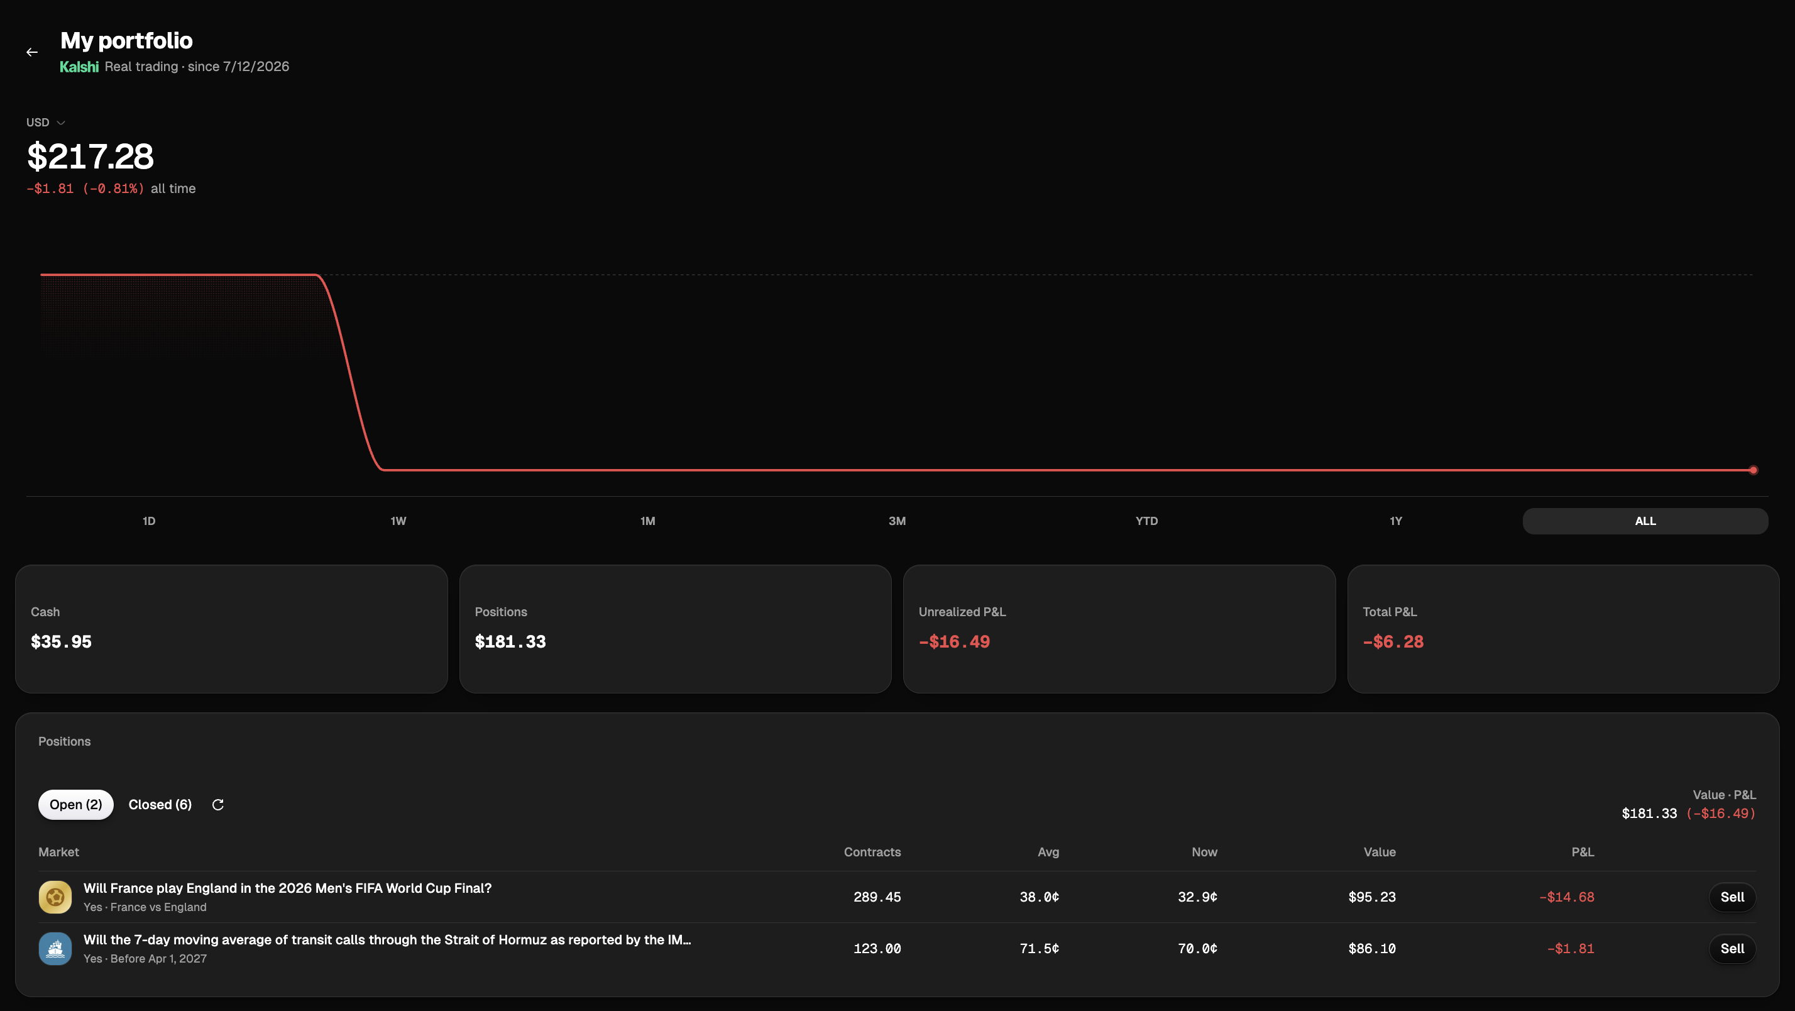Click the -$1.81 (-0.81%) all time change
Image resolution: width=1795 pixels, height=1011 pixels.
tap(111, 189)
